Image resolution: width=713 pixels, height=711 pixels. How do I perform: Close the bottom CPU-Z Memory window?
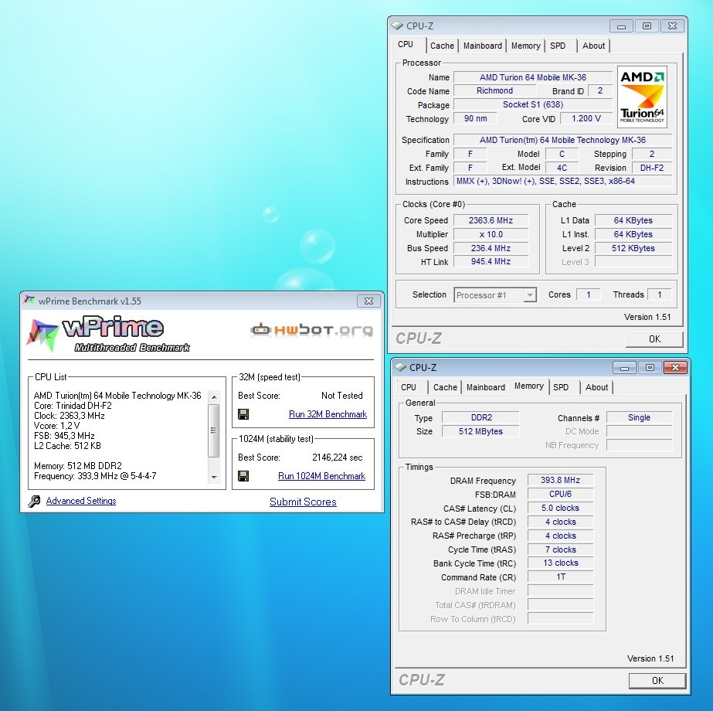coord(675,367)
